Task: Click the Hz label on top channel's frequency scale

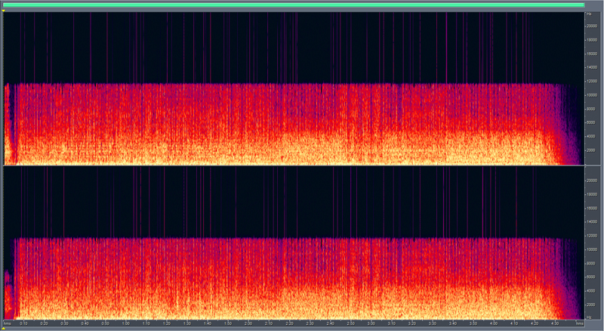Action: coord(589,14)
